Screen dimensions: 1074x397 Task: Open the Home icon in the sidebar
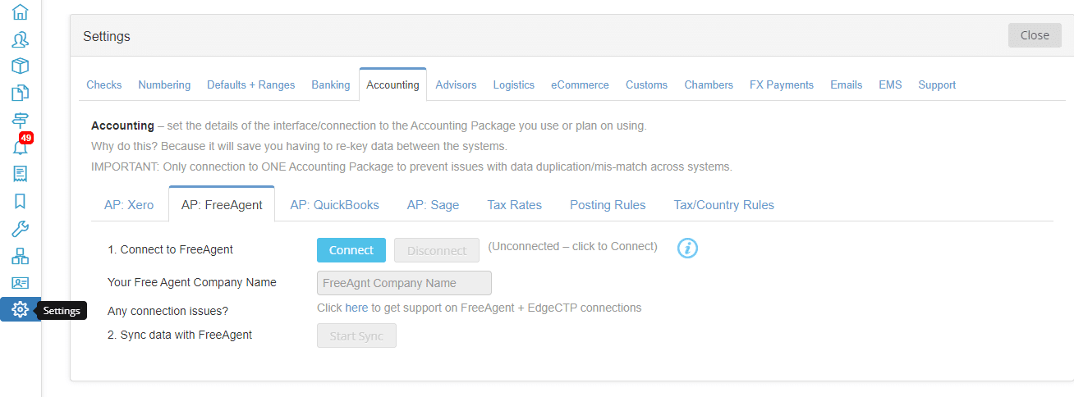pyautogui.click(x=20, y=11)
